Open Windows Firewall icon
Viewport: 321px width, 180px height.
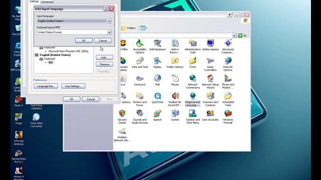(x=228, y=116)
